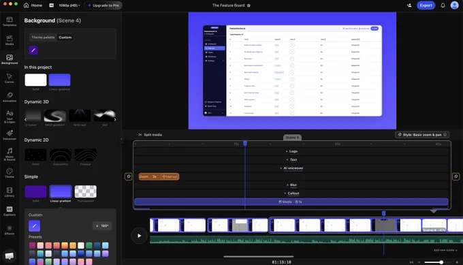The image size is (463, 265).
Task: Go to Home in top bar
Action: tap(33, 5)
